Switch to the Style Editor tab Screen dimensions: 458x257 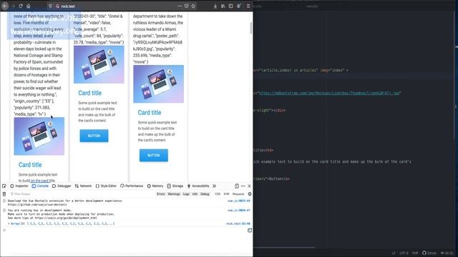[x=106, y=186]
